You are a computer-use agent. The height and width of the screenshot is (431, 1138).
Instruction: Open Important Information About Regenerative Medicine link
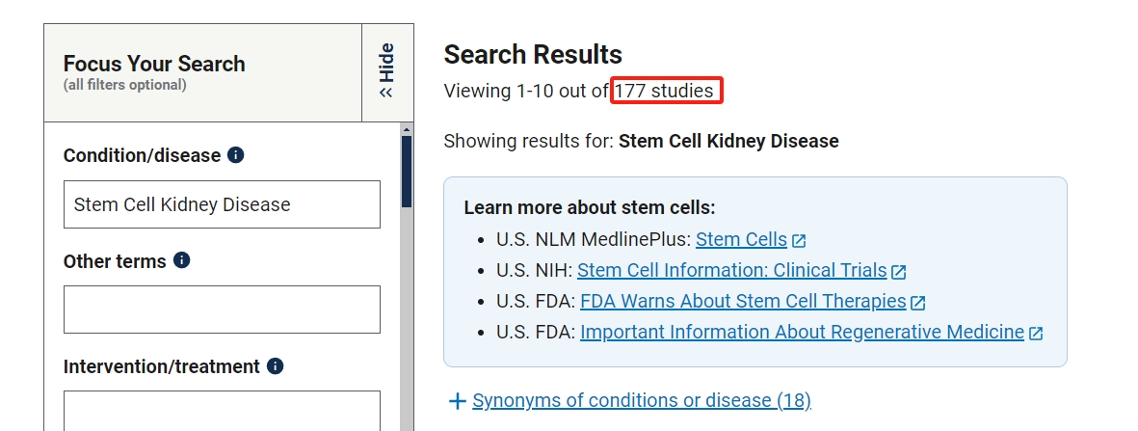click(802, 332)
